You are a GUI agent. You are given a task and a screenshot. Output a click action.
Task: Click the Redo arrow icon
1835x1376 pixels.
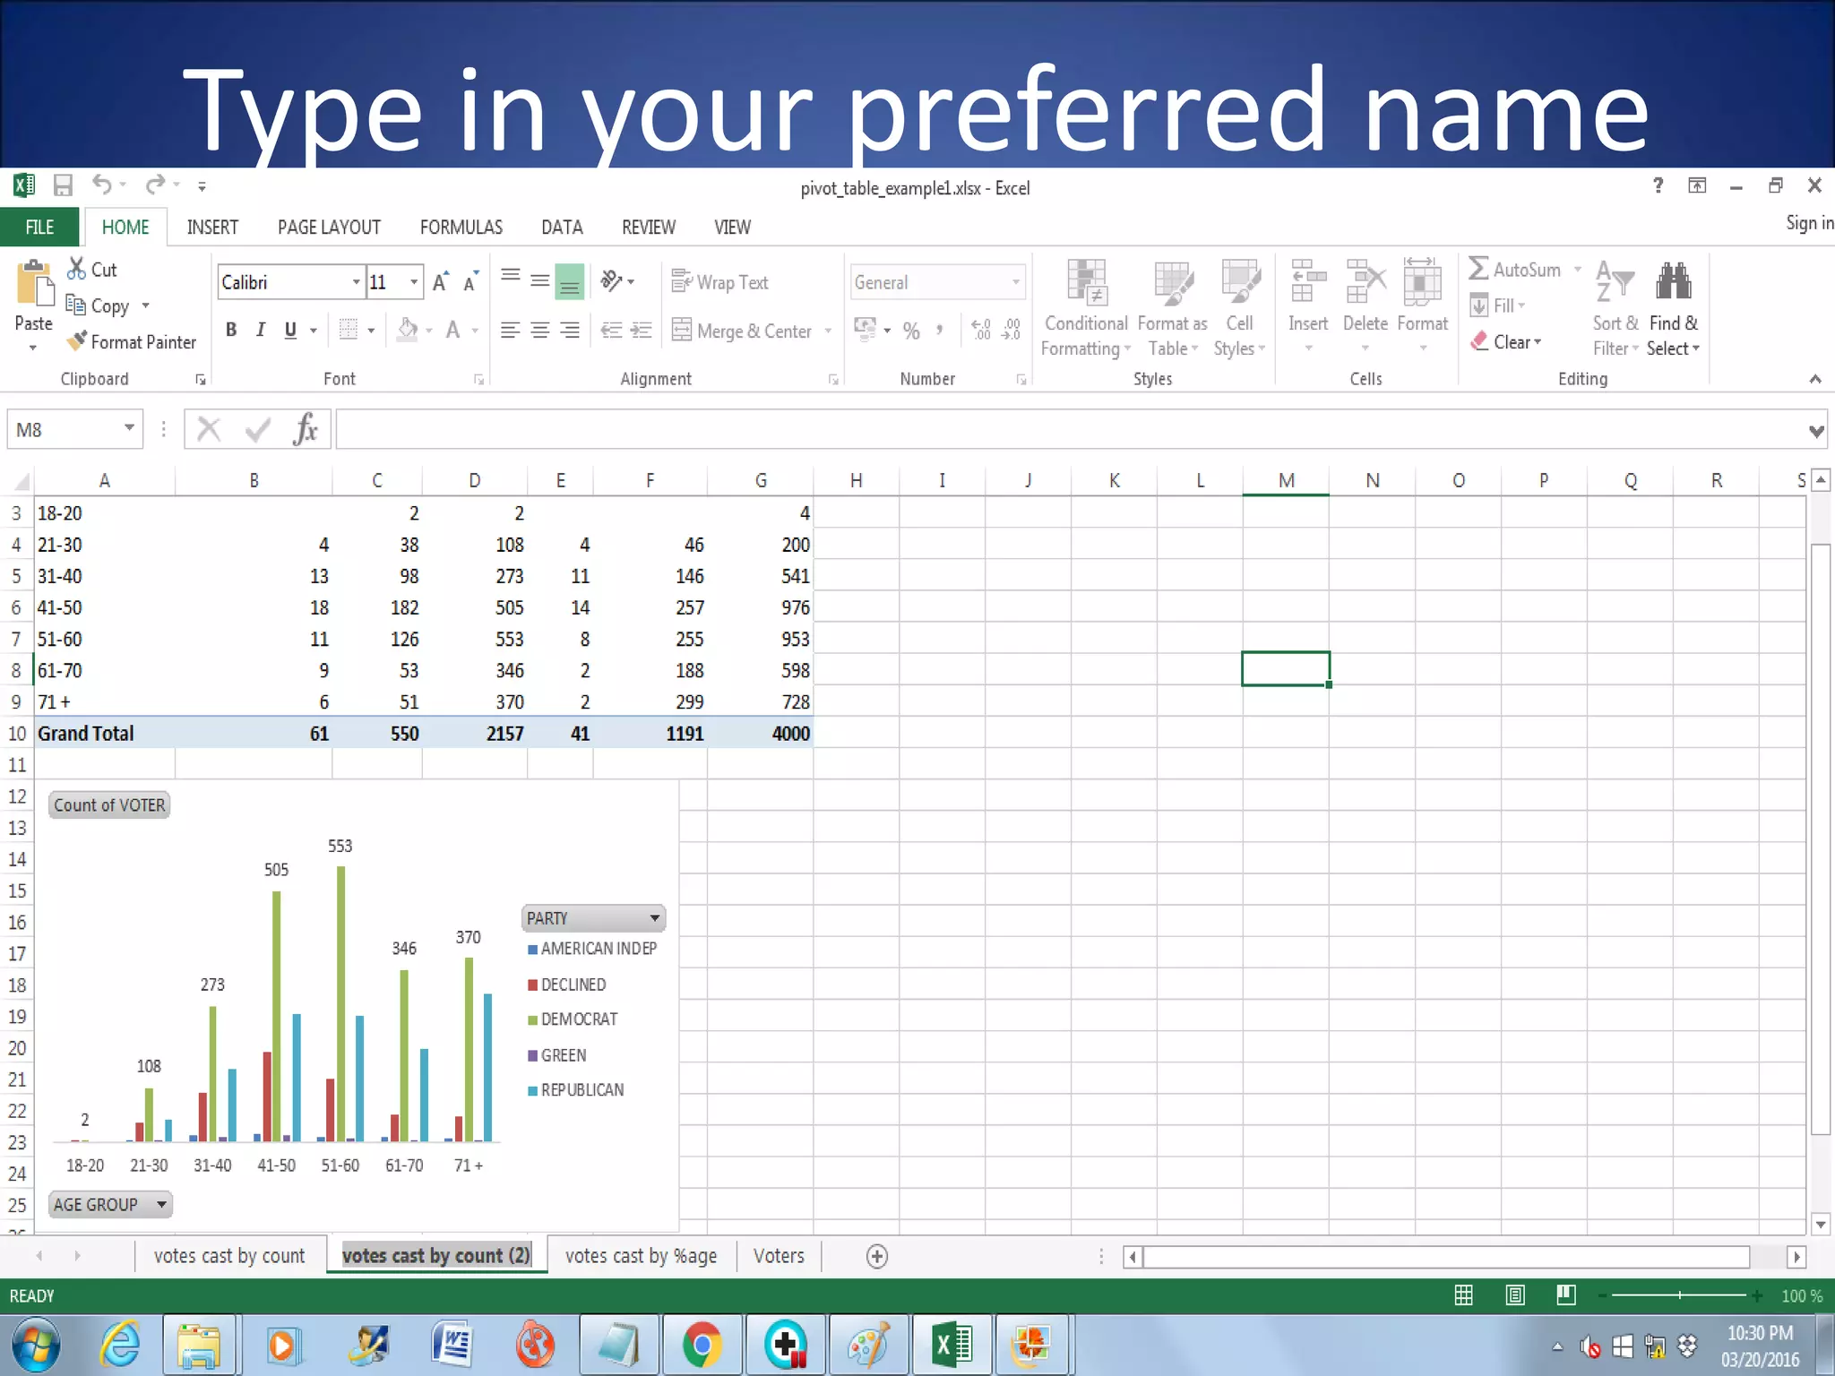tap(156, 185)
